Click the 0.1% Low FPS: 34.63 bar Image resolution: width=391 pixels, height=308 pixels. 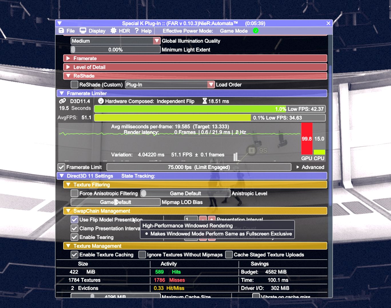pyautogui.click(x=210, y=118)
